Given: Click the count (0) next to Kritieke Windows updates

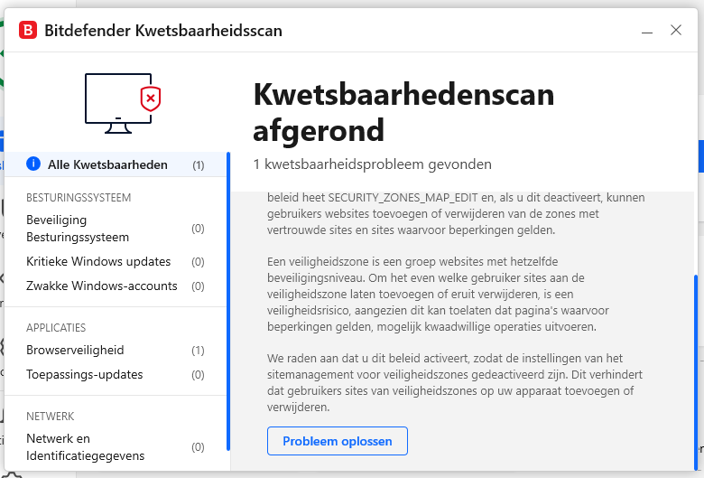Looking at the screenshot, I should (198, 262).
